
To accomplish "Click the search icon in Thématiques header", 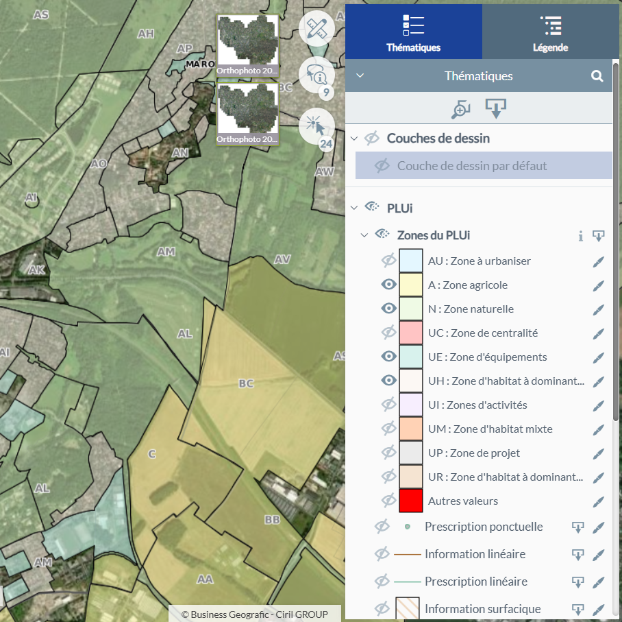I will click(597, 76).
